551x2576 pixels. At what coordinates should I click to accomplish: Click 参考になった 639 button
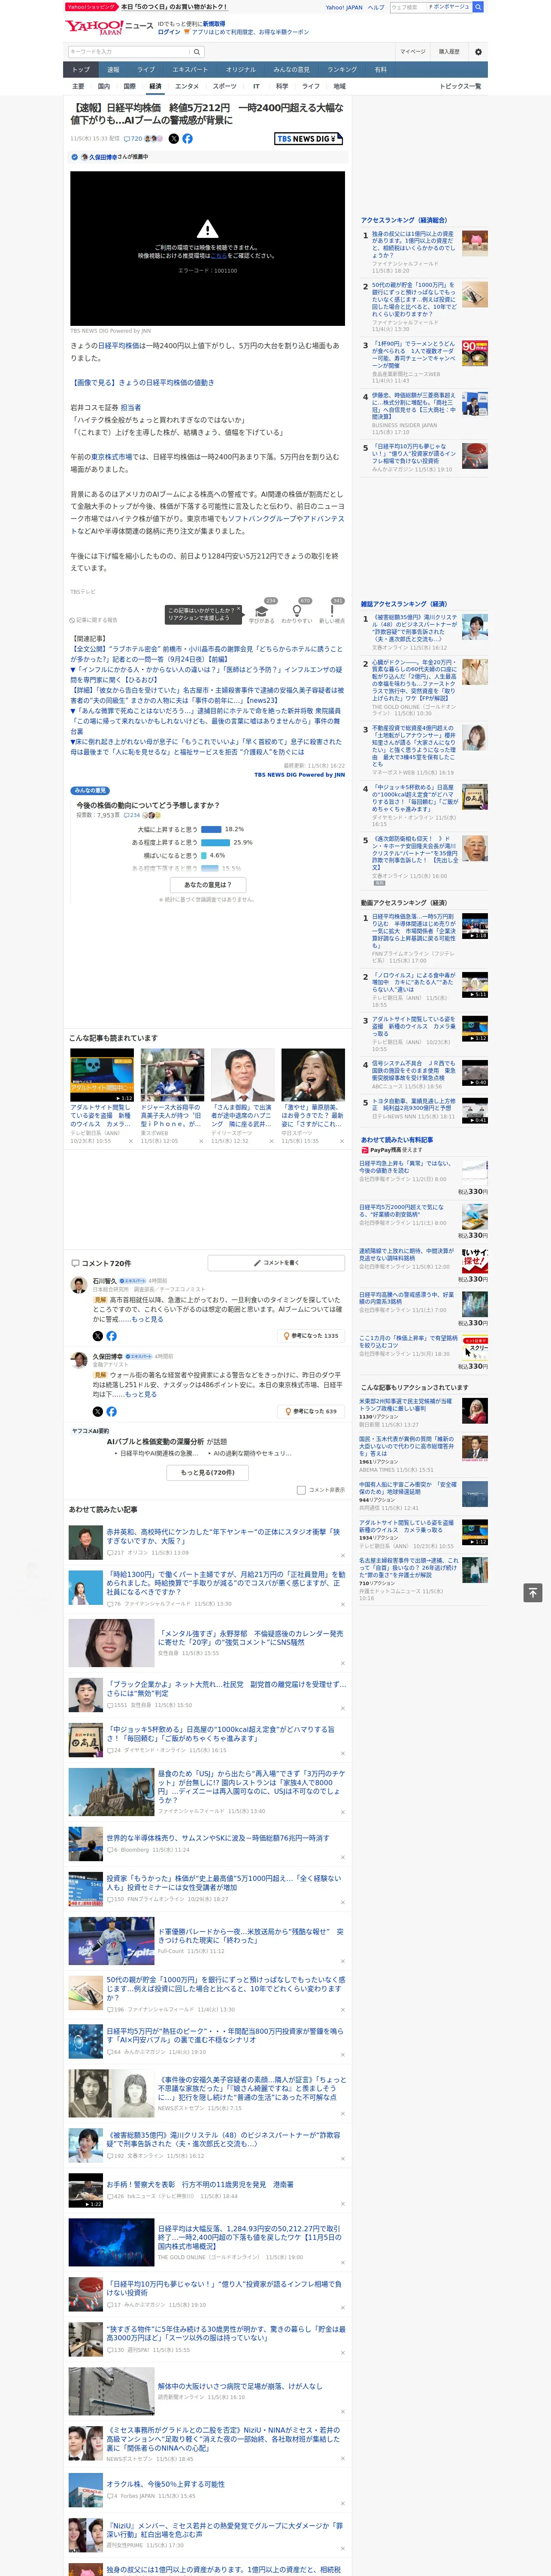pos(311,1412)
